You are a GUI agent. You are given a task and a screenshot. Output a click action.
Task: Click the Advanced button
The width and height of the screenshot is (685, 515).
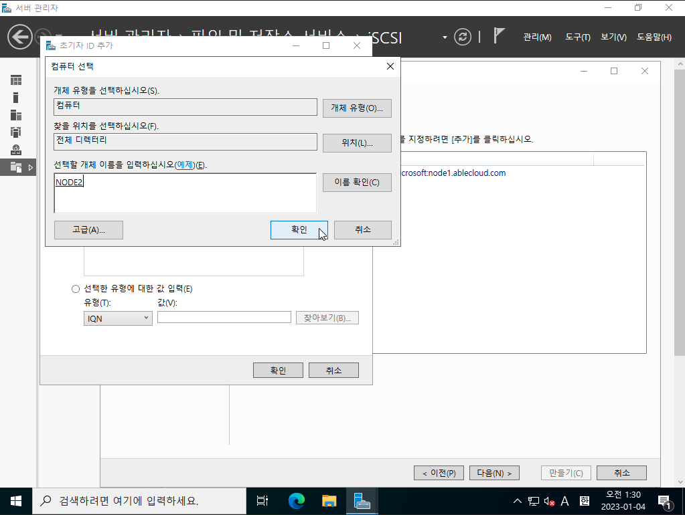tap(88, 230)
